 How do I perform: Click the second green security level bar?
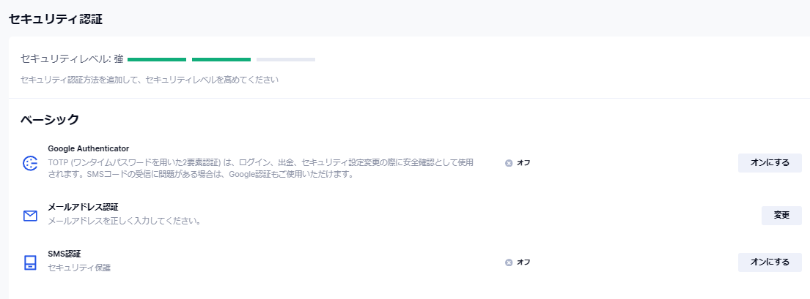(221, 59)
